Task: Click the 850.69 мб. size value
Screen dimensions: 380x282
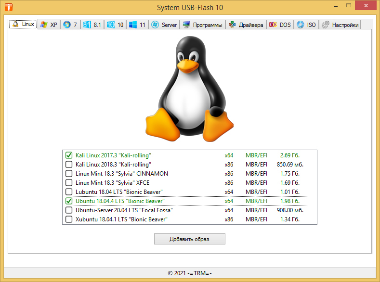Action: click(290, 165)
